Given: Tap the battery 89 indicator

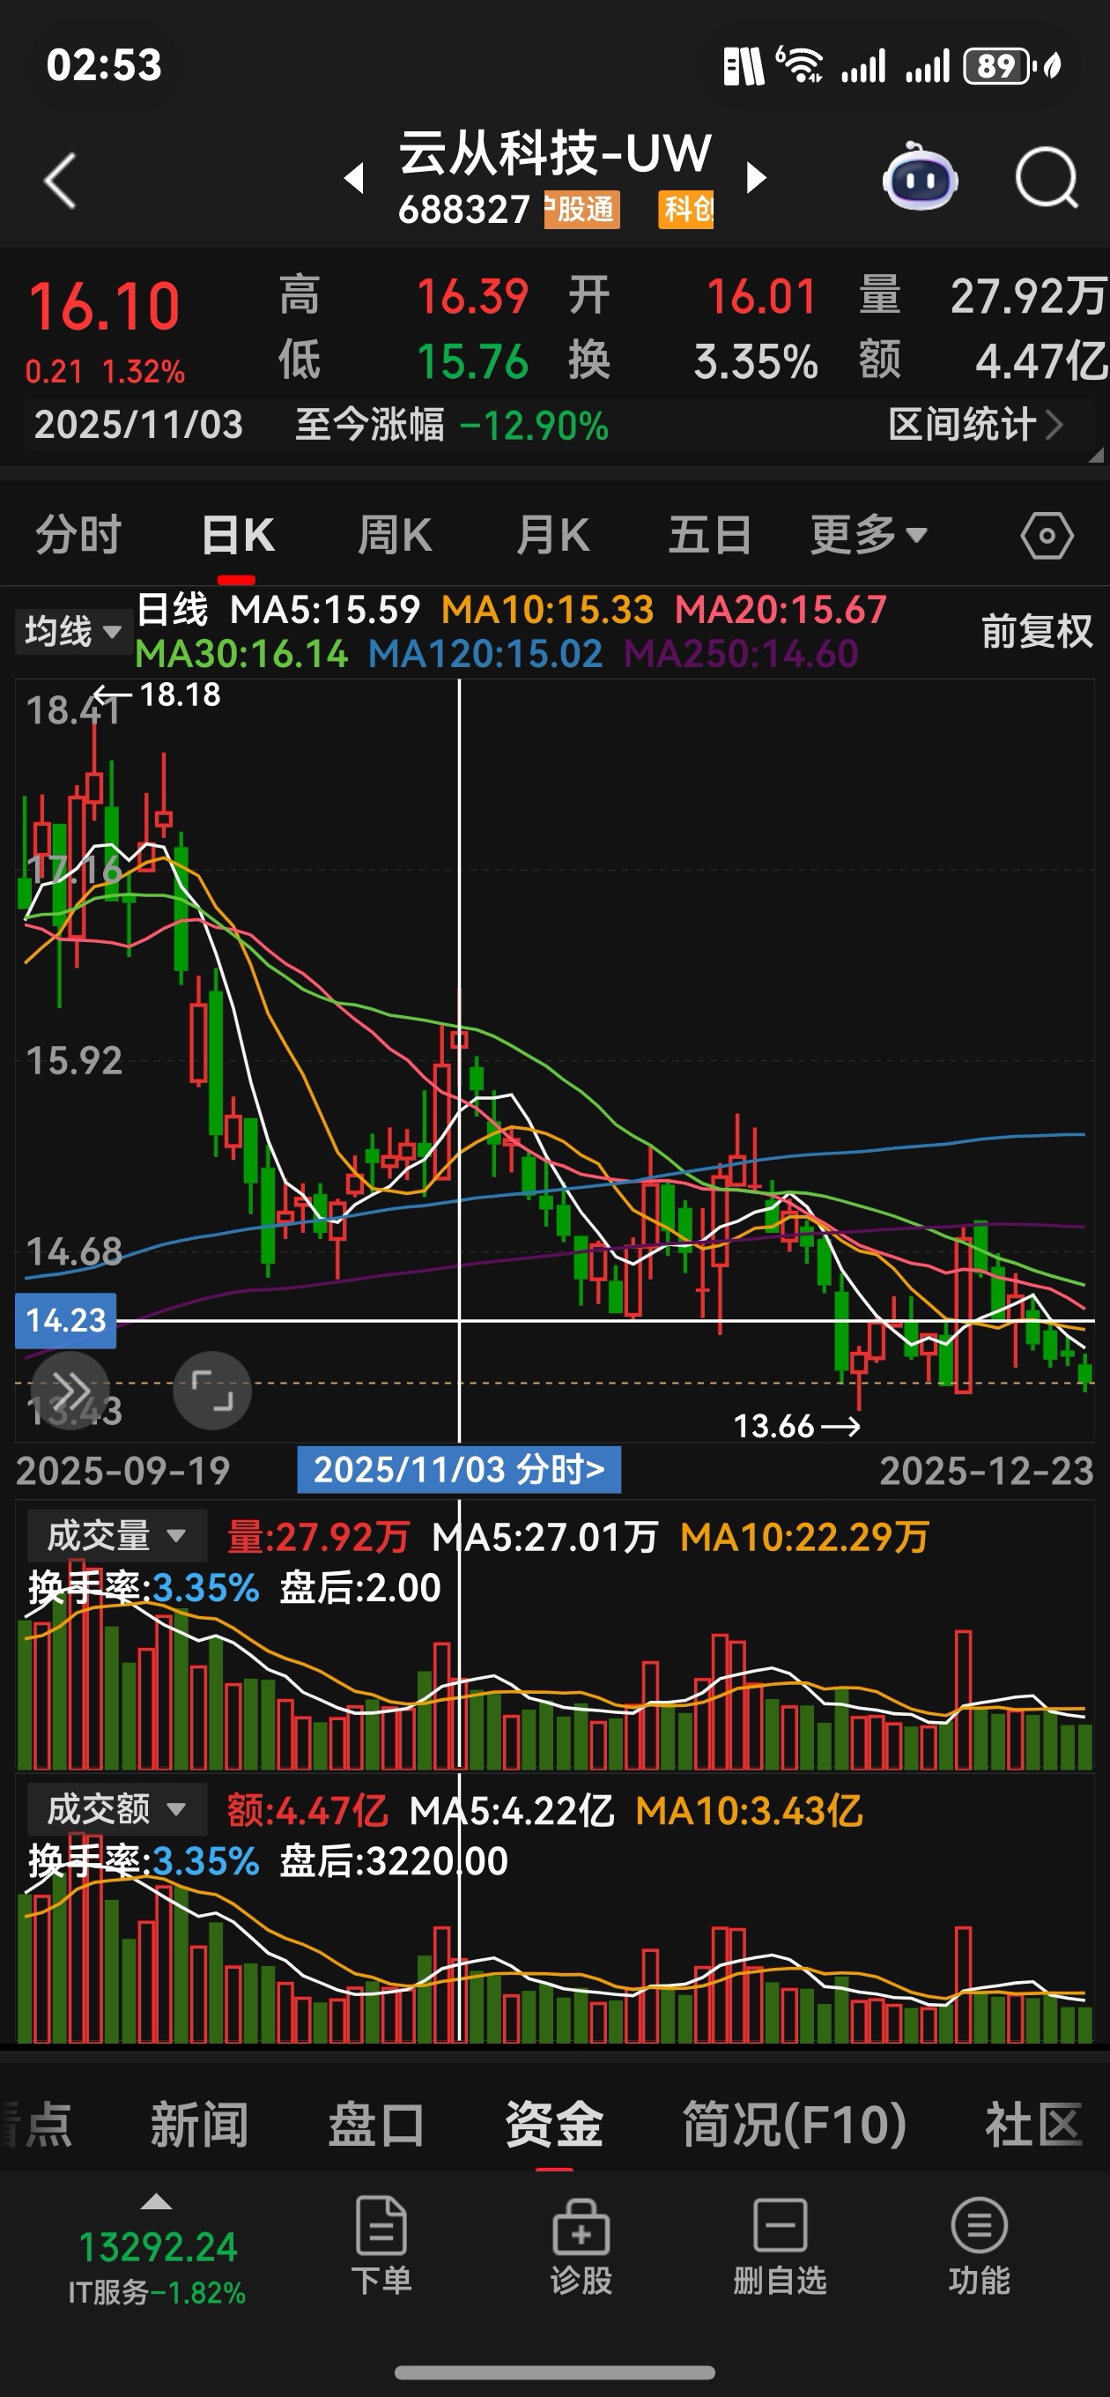Looking at the screenshot, I should (1000, 66).
